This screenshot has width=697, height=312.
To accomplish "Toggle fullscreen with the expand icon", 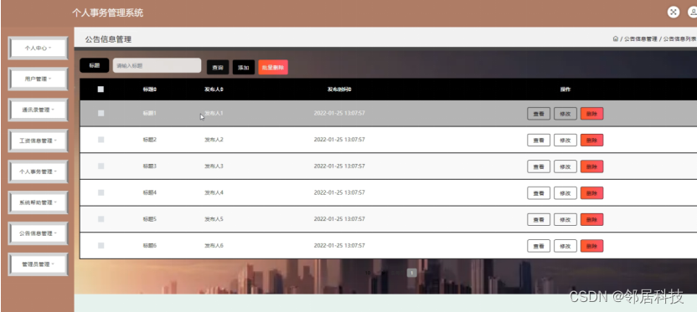I will (674, 13).
